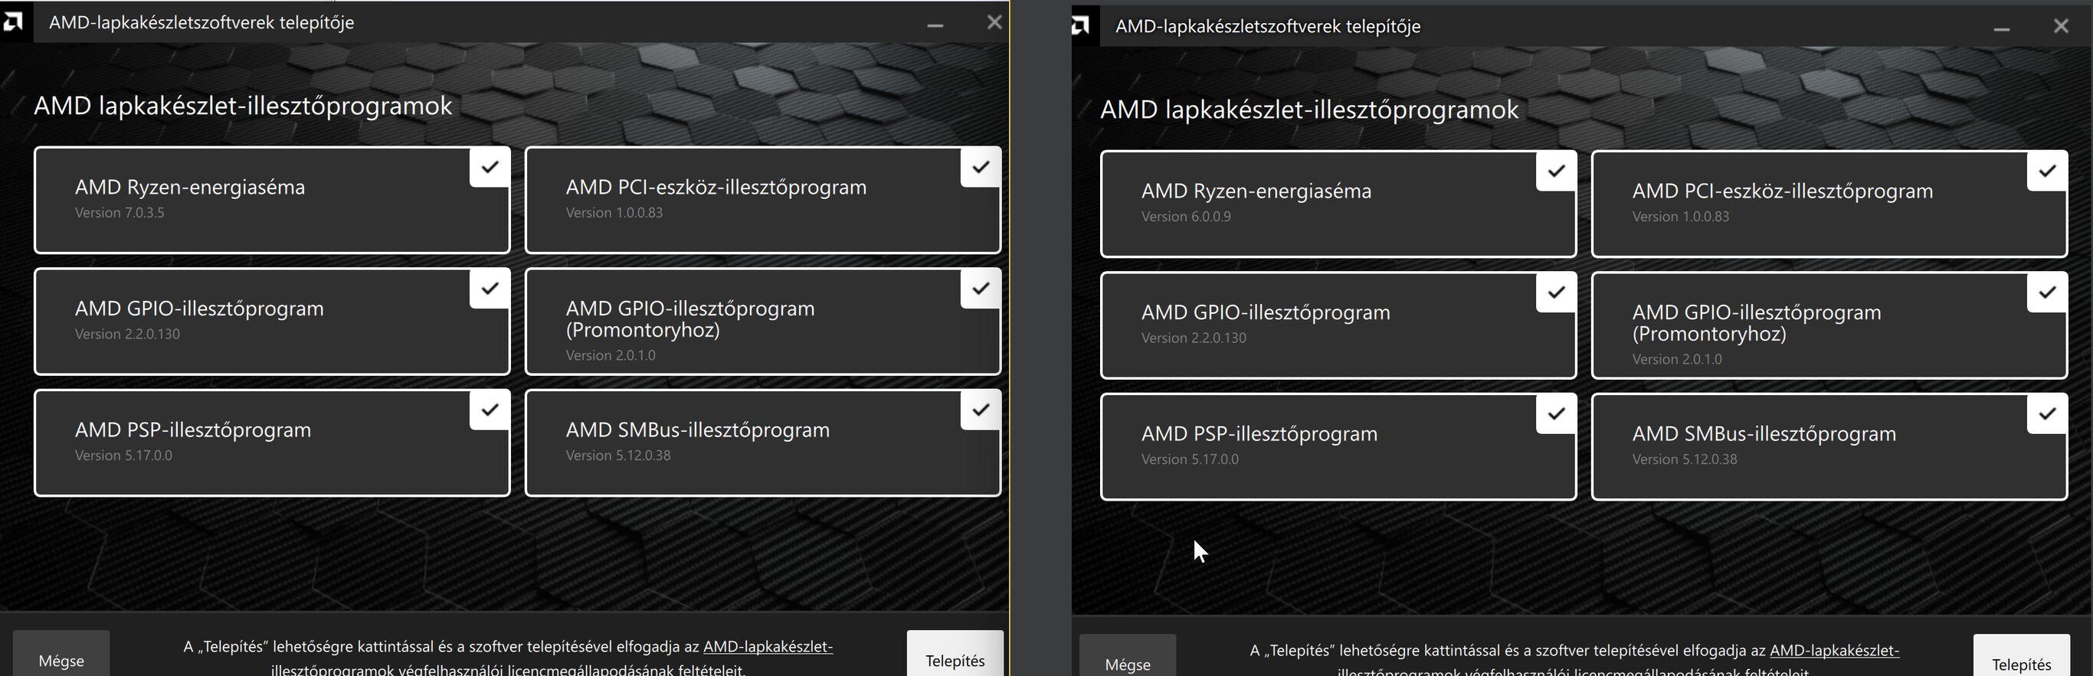Toggle GPIO Promontoryhoz checkbox in right window
This screenshot has height=676, width=2093.
click(x=2048, y=292)
